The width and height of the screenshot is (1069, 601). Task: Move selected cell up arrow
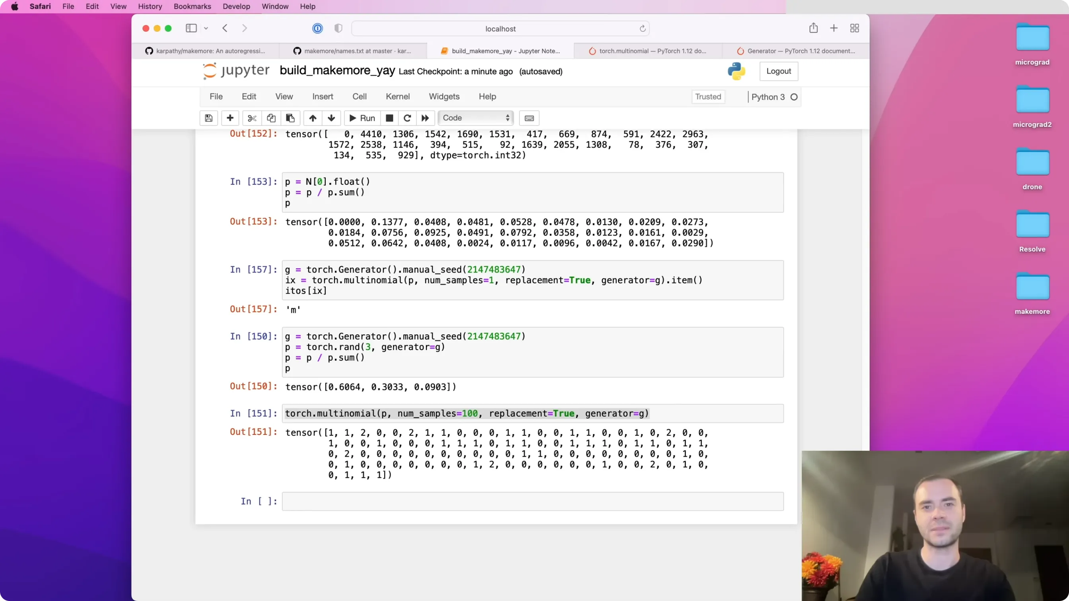[x=313, y=118]
